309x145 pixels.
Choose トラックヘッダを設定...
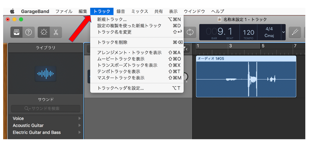(x=137, y=88)
